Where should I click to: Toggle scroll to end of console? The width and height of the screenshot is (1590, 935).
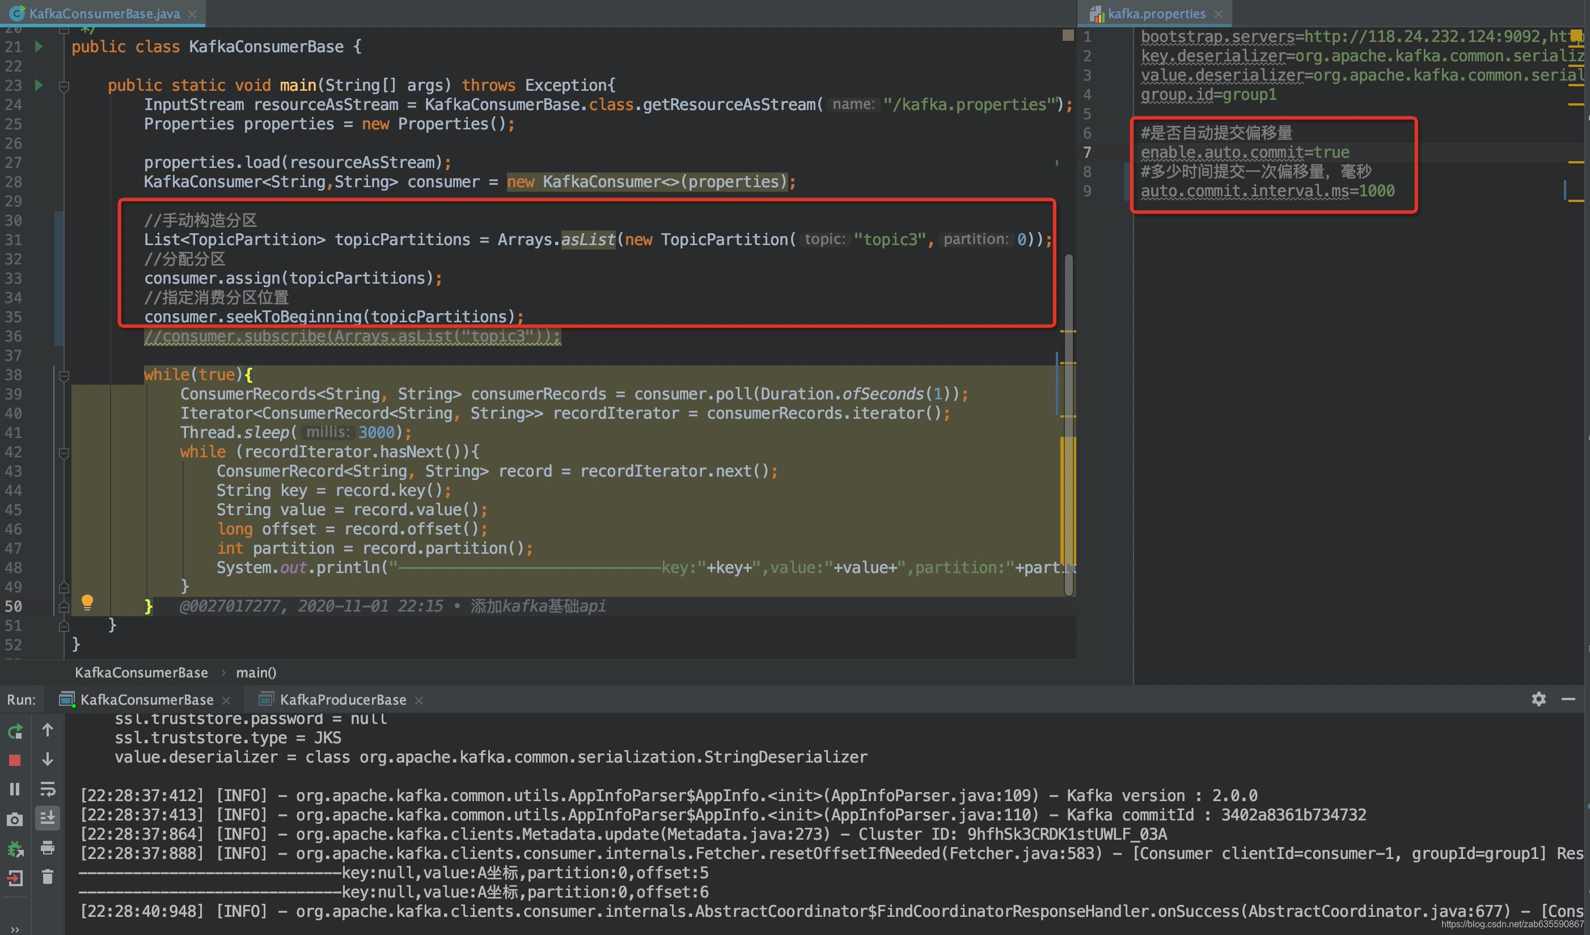point(48,818)
